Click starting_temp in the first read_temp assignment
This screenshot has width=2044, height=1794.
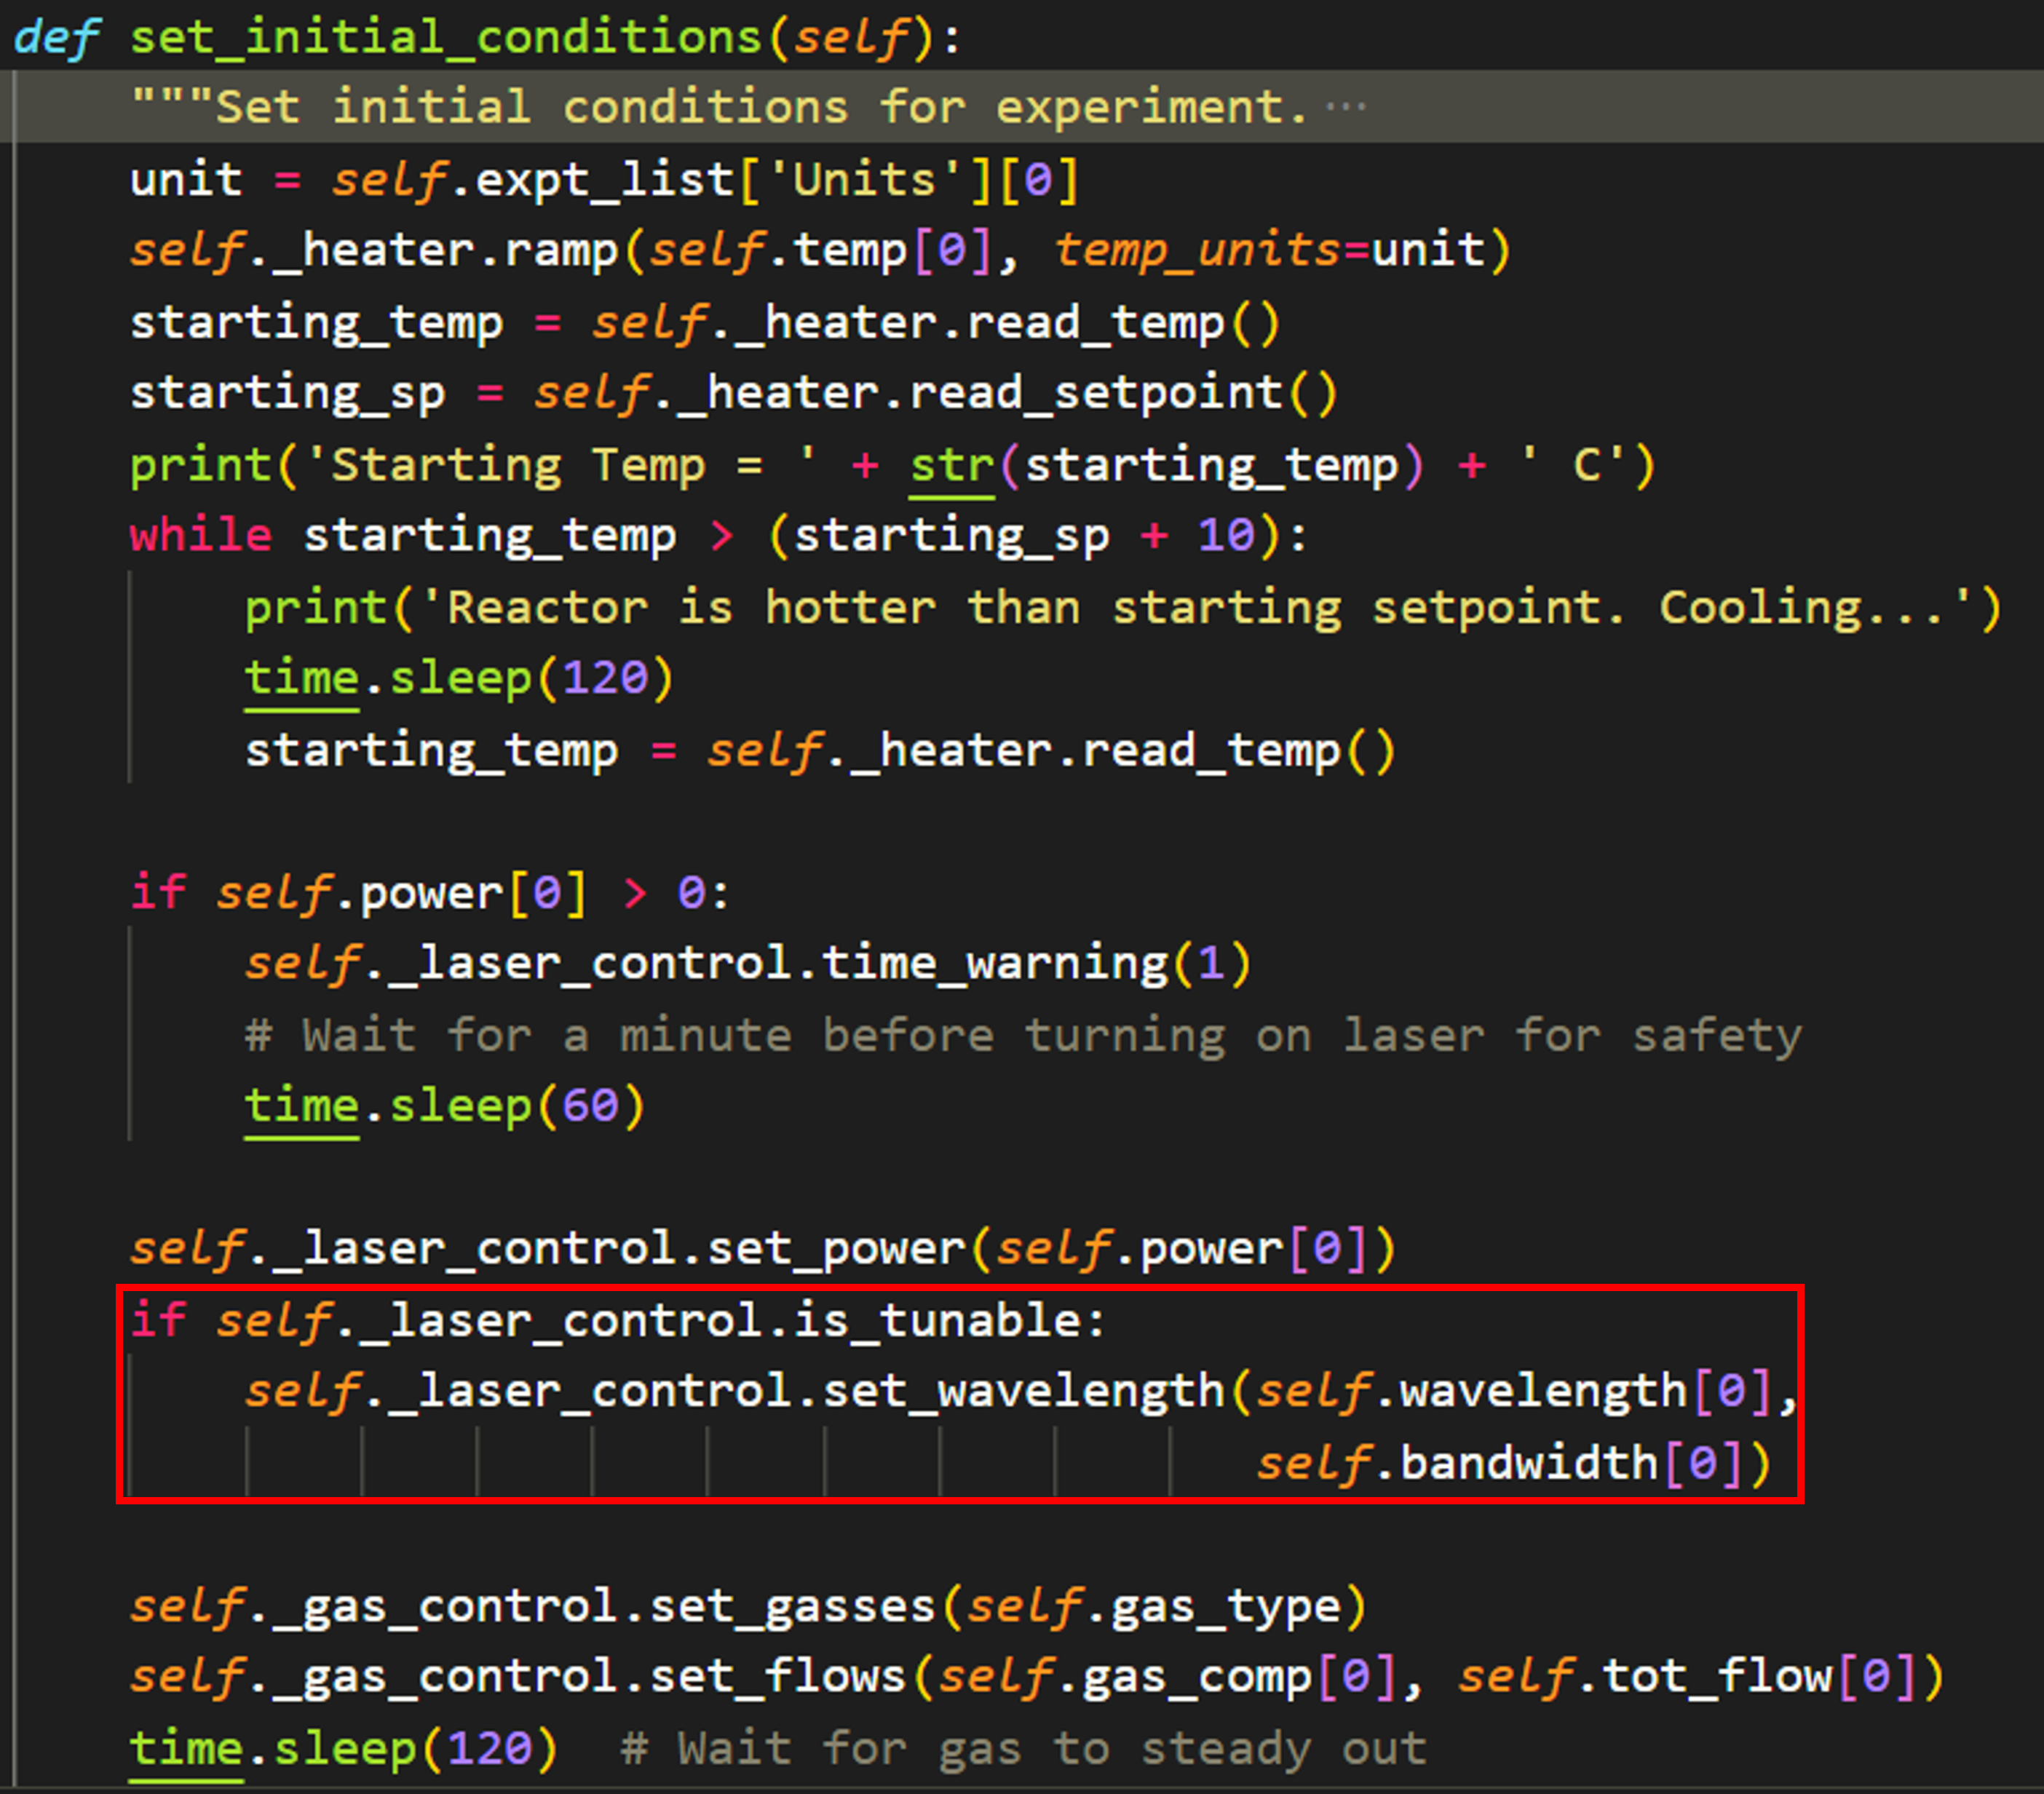point(316,323)
